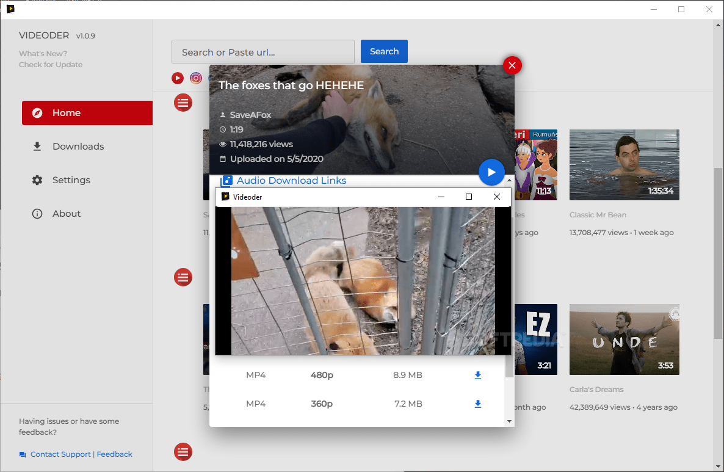Download the MP4 480p file
This screenshot has height=472, width=724.
(x=478, y=375)
